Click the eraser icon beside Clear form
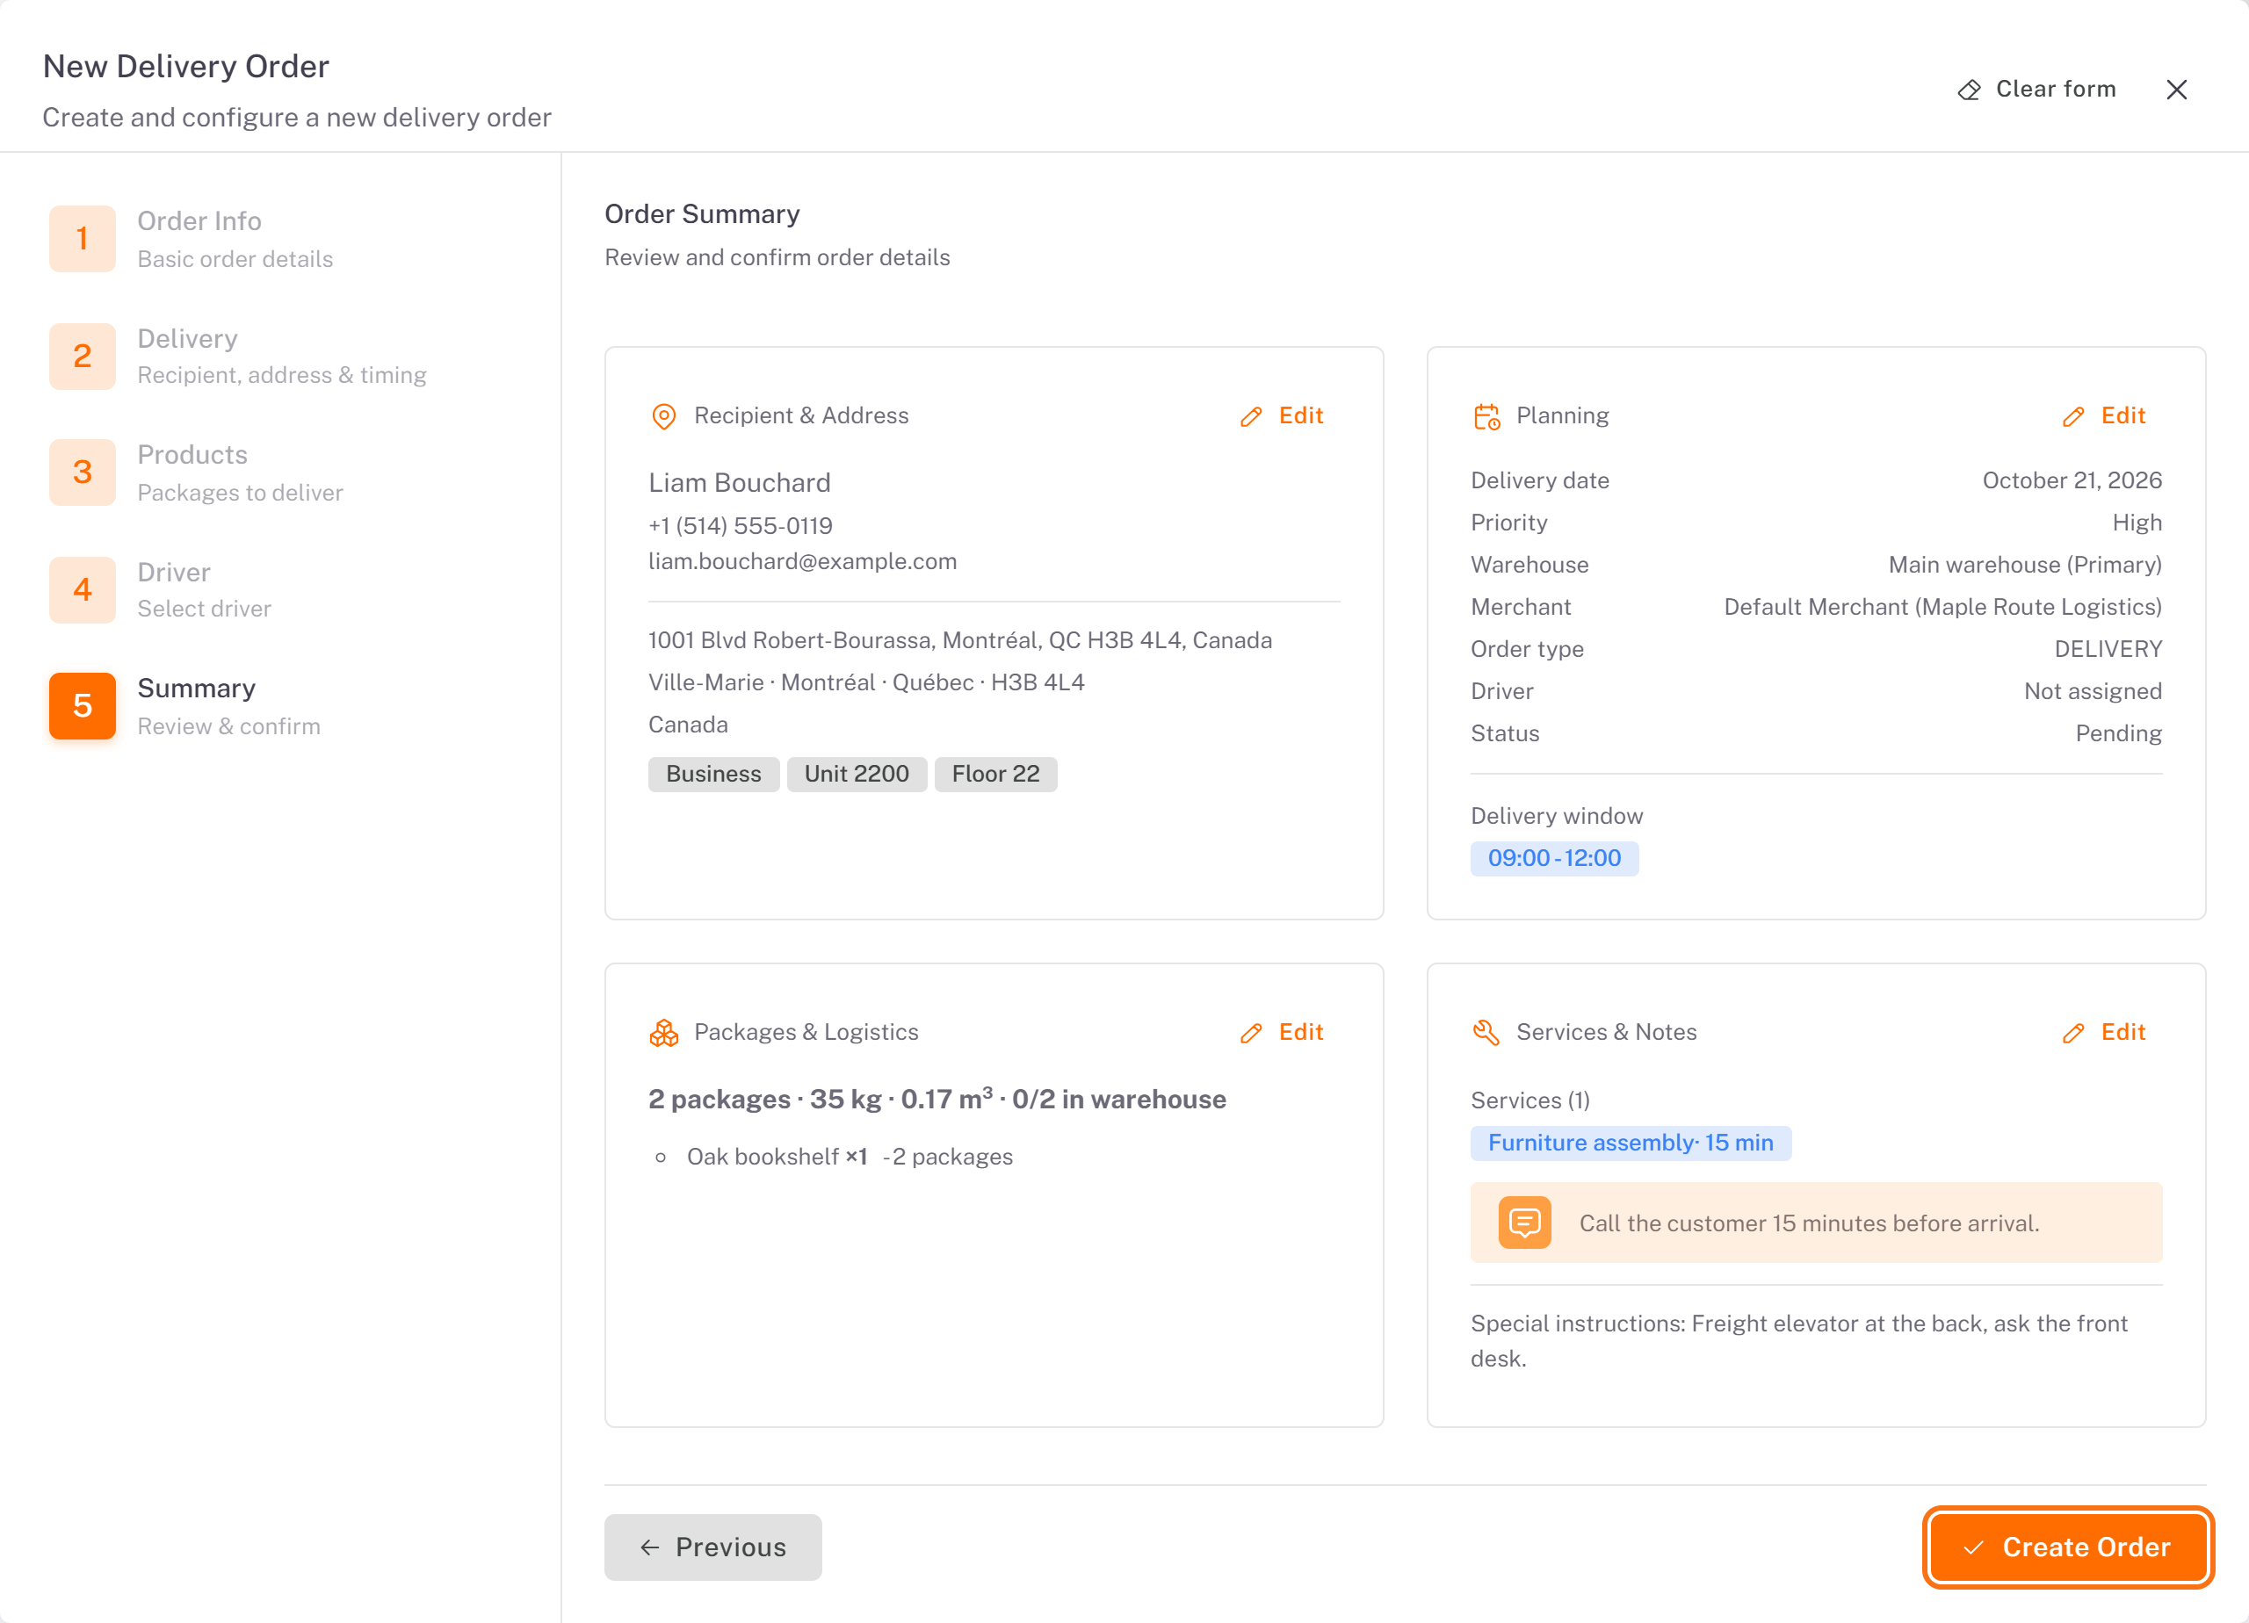Viewport: 2249px width, 1623px height. [1970, 90]
